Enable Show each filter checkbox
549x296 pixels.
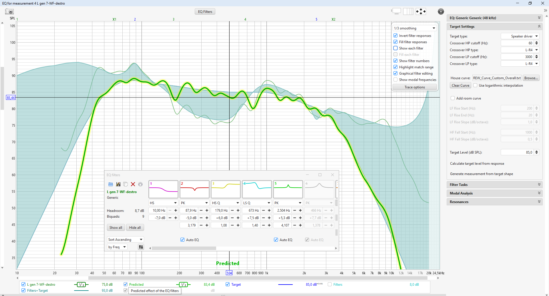(395, 48)
